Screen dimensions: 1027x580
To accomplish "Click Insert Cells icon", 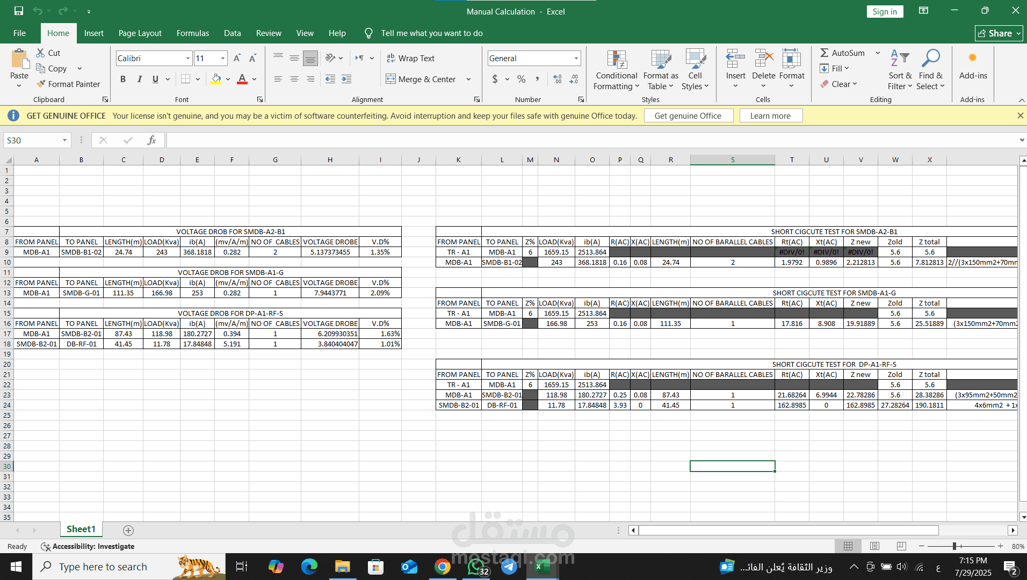I will click(735, 59).
